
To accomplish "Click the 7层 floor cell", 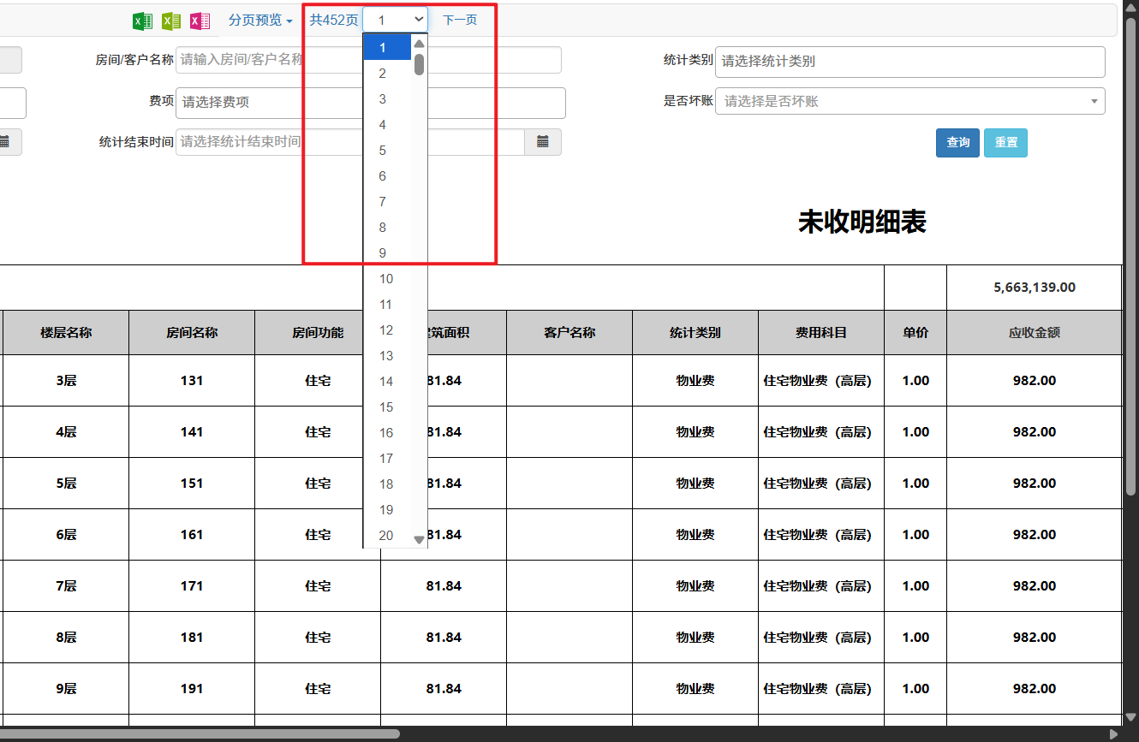I will pyautogui.click(x=66, y=585).
